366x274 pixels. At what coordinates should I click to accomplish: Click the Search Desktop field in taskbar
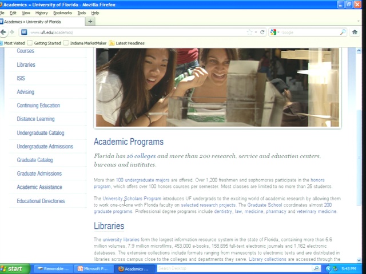pos(234,268)
